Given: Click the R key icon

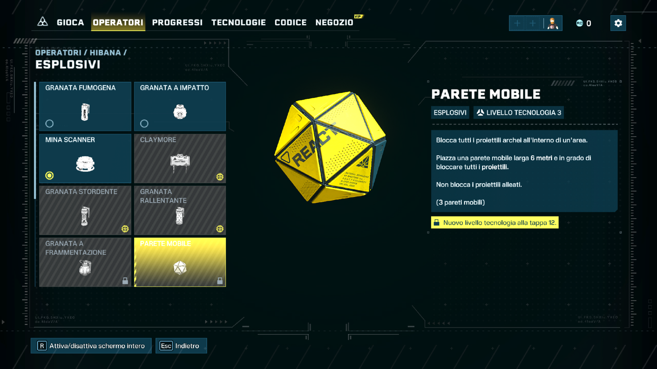Looking at the screenshot, I should (x=42, y=346).
